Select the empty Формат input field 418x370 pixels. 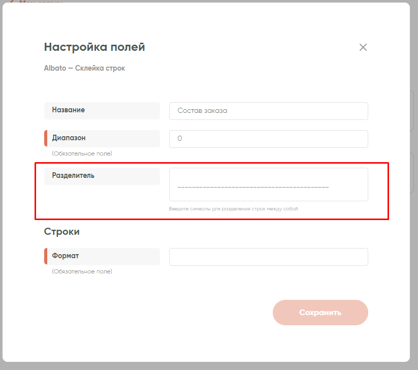[x=268, y=257]
